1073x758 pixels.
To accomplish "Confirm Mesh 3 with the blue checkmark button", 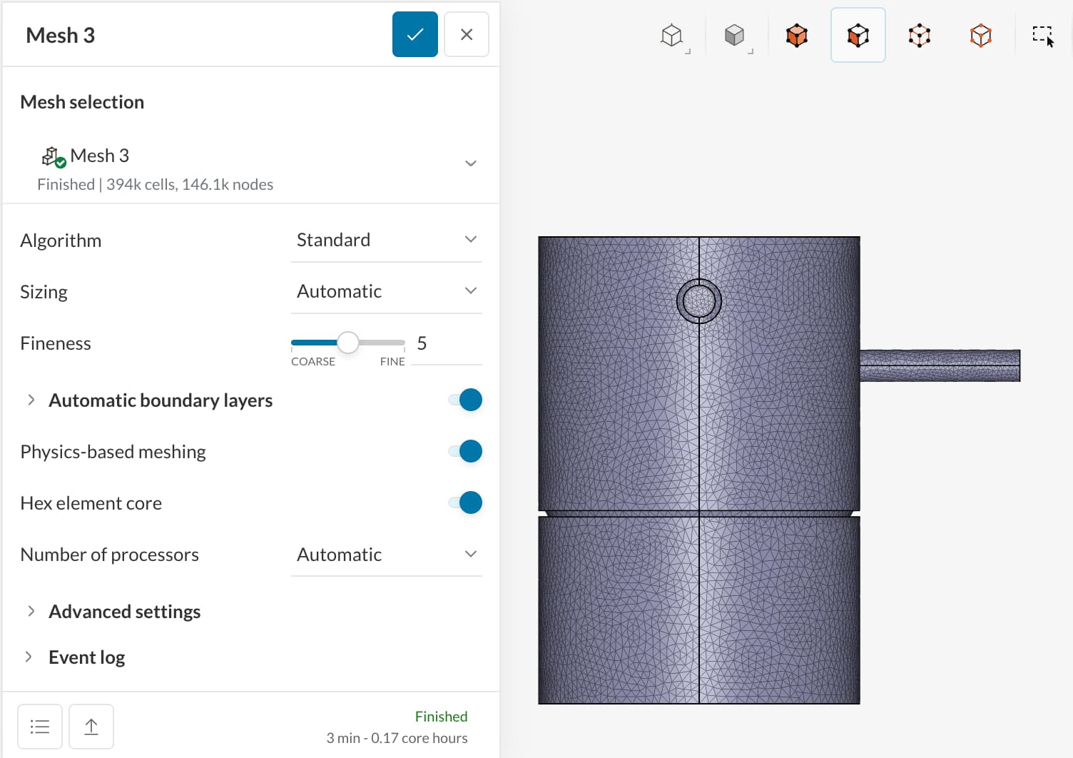I will click(415, 34).
